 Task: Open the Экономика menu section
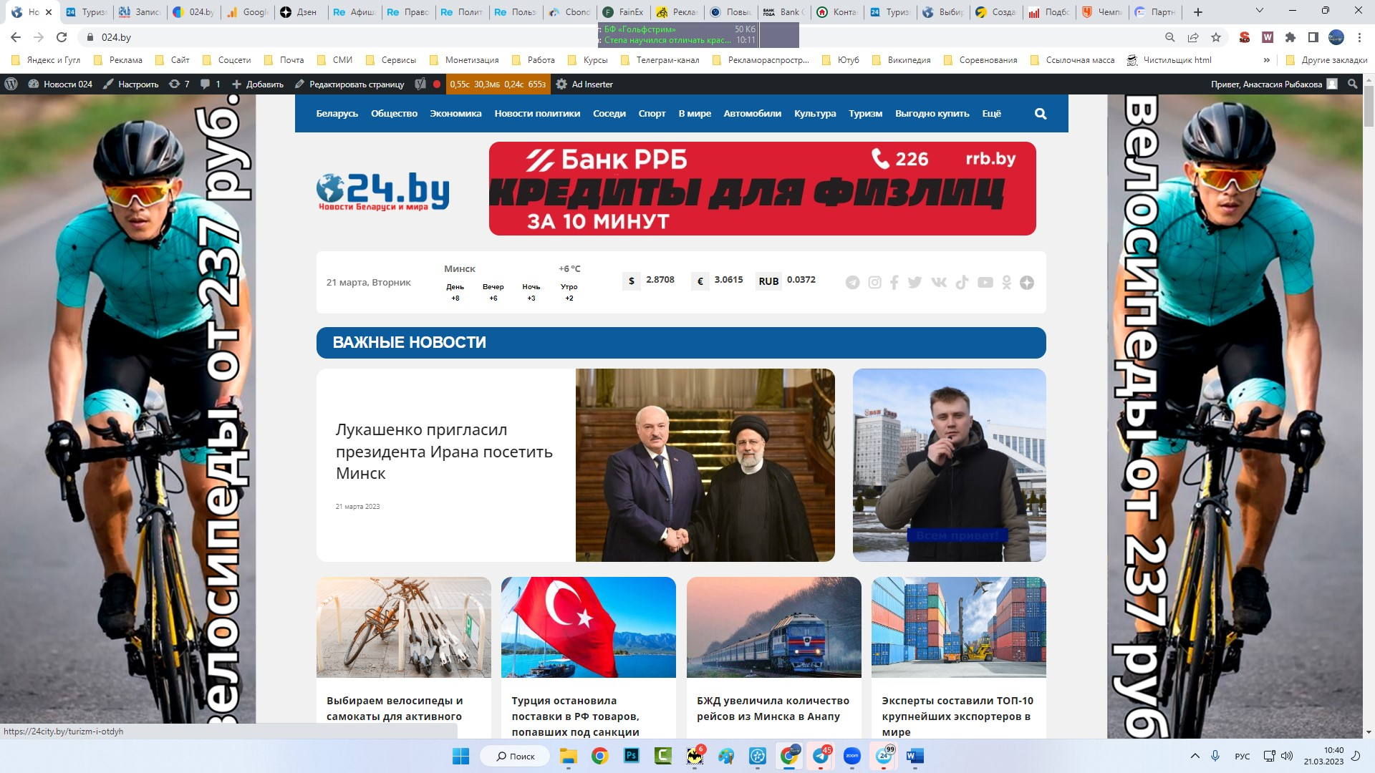[x=455, y=114]
